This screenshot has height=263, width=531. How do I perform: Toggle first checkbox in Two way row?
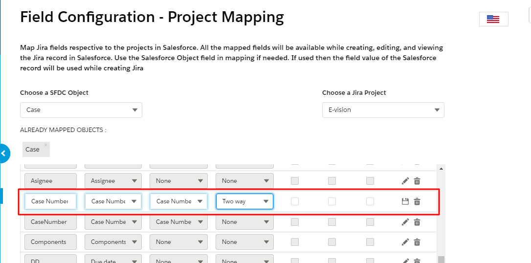click(295, 201)
